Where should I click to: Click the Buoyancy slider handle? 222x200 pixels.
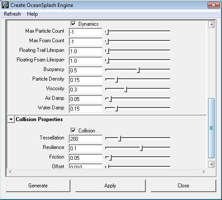[138, 70]
